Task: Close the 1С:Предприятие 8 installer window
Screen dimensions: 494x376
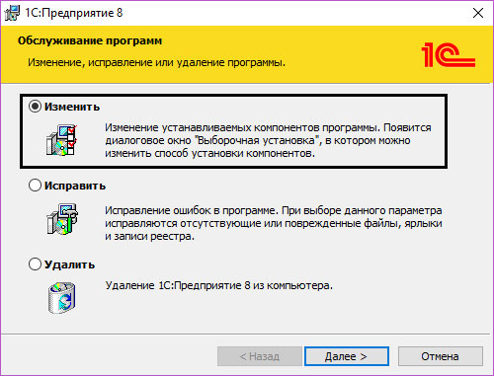Action: [478, 13]
